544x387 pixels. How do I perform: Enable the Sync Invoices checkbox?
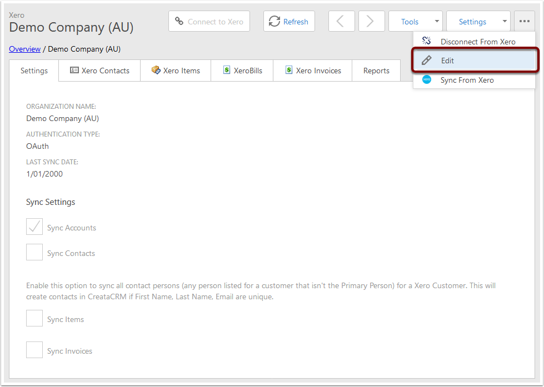tap(34, 350)
